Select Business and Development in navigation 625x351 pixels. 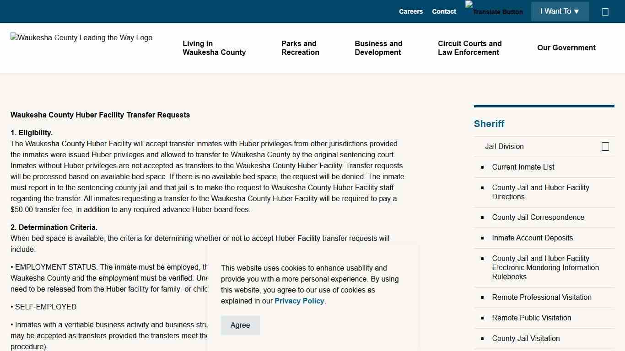[378, 48]
